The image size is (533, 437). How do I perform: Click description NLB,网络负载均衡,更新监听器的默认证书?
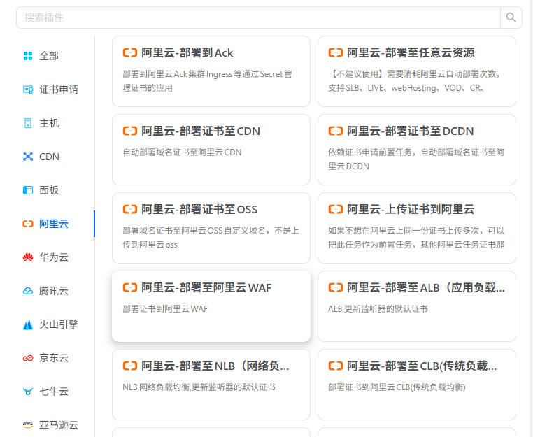[x=199, y=387]
